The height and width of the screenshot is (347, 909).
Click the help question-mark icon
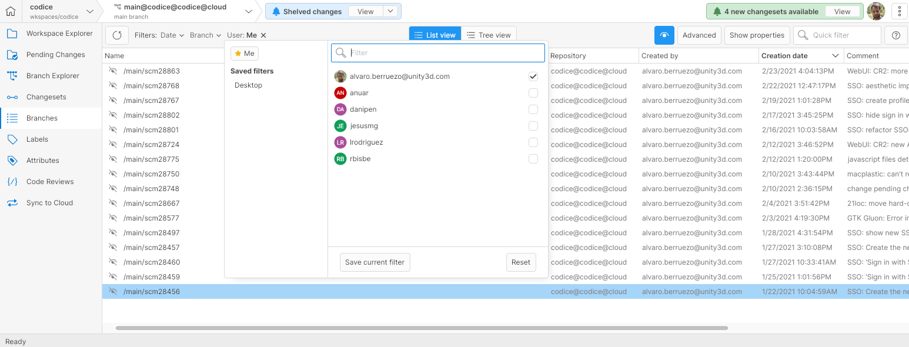click(895, 35)
